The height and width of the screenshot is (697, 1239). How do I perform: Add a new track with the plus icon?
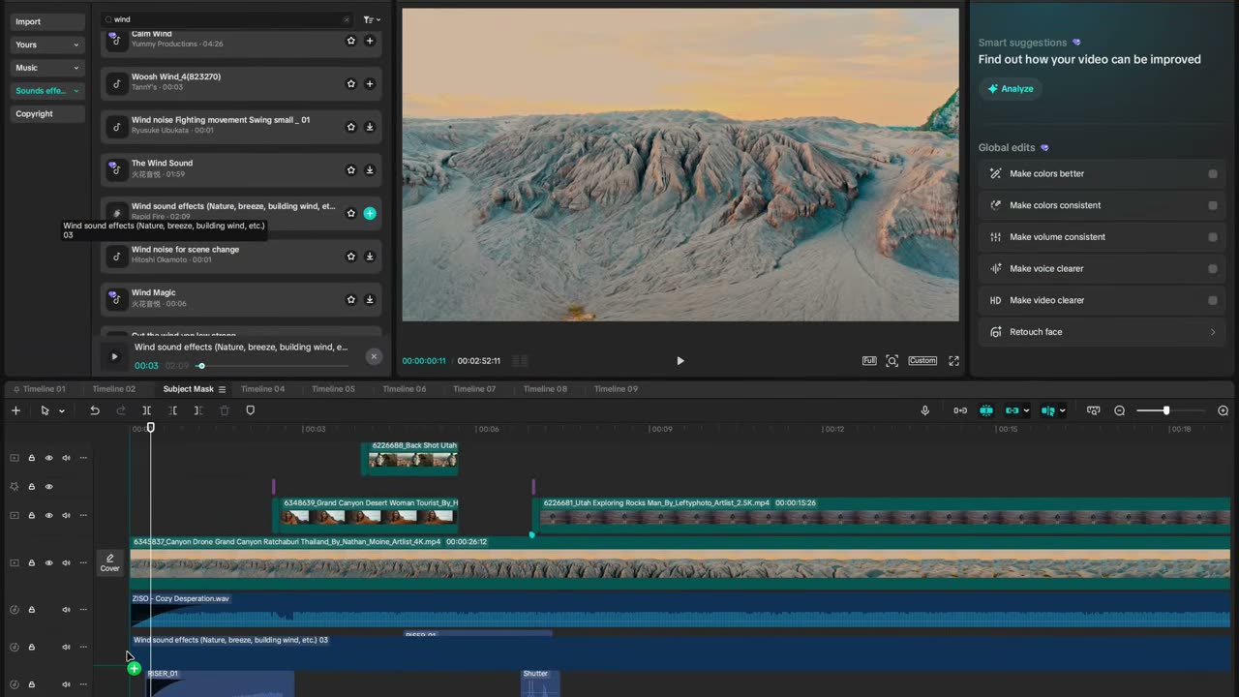tap(15, 410)
